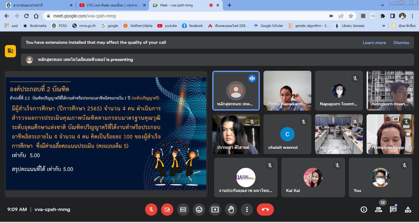This screenshot has height=223, width=419.
Task: Open the chat messages icon
Action: pos(393,210)
